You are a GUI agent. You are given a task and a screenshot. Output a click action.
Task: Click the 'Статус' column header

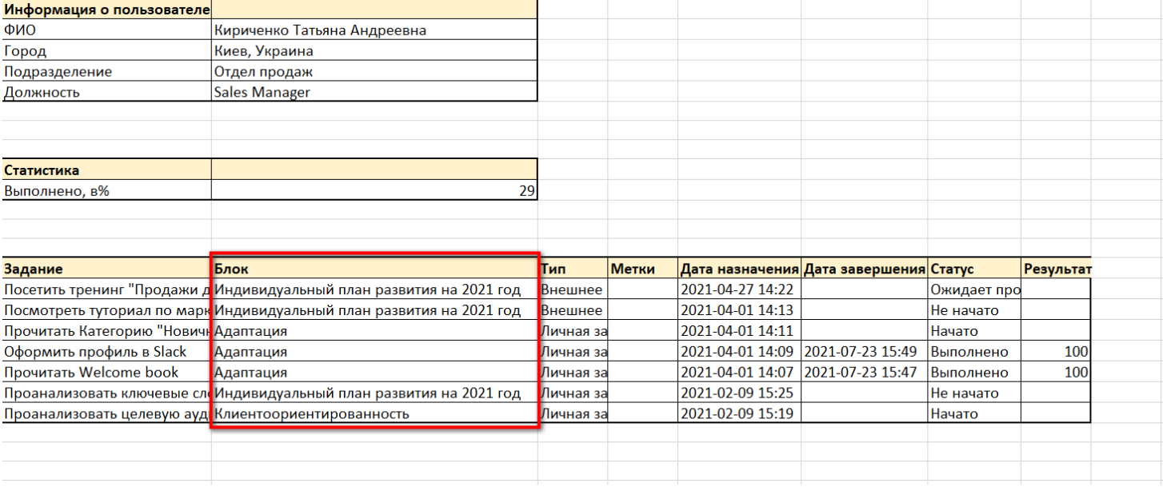pyautogui.click(x=975, y=269)
